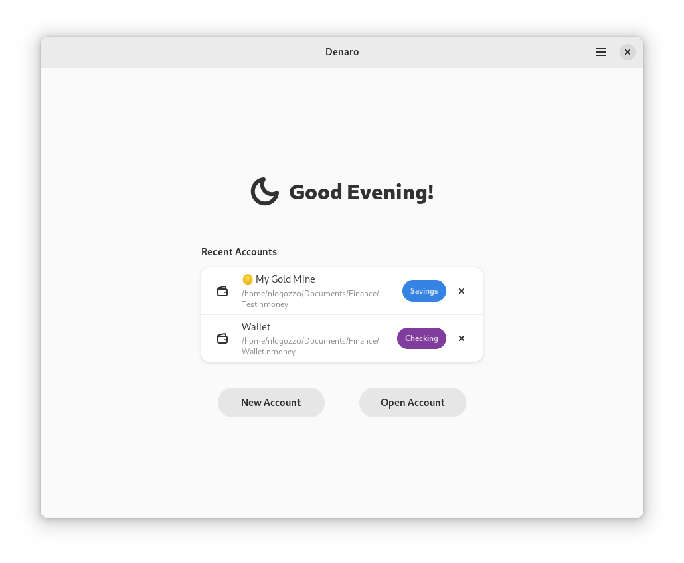Viewport: 684px width, 563px height.
Task: Click the Recent Accounts heading
Action: pyautogui.click(x=239, y=252)
